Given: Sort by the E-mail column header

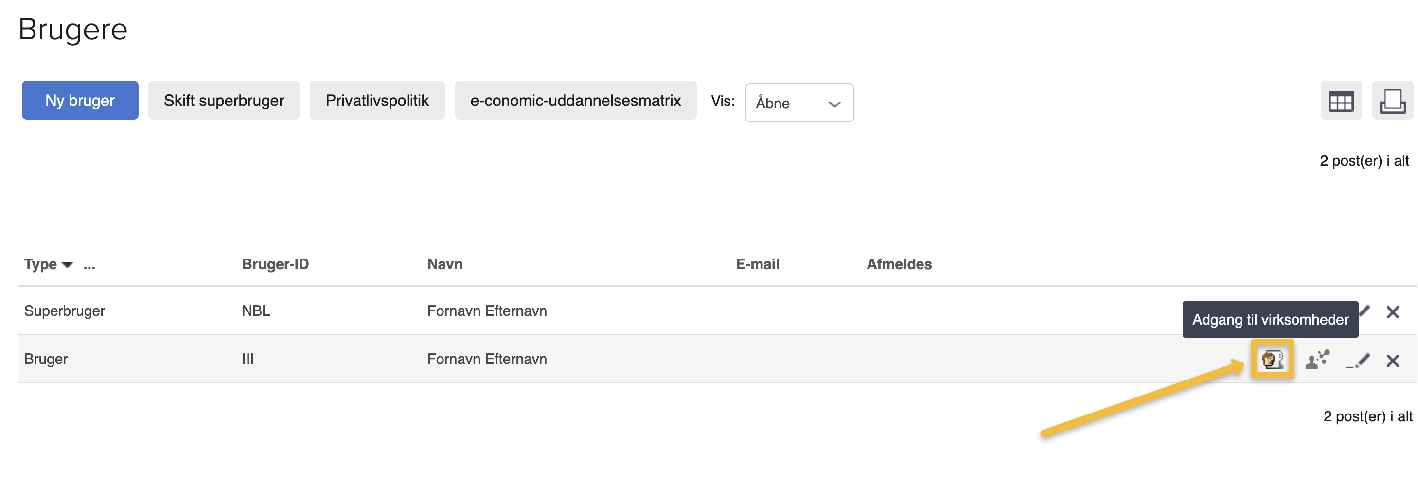Looking at the screenshot, I should click(x=758, y=265).
